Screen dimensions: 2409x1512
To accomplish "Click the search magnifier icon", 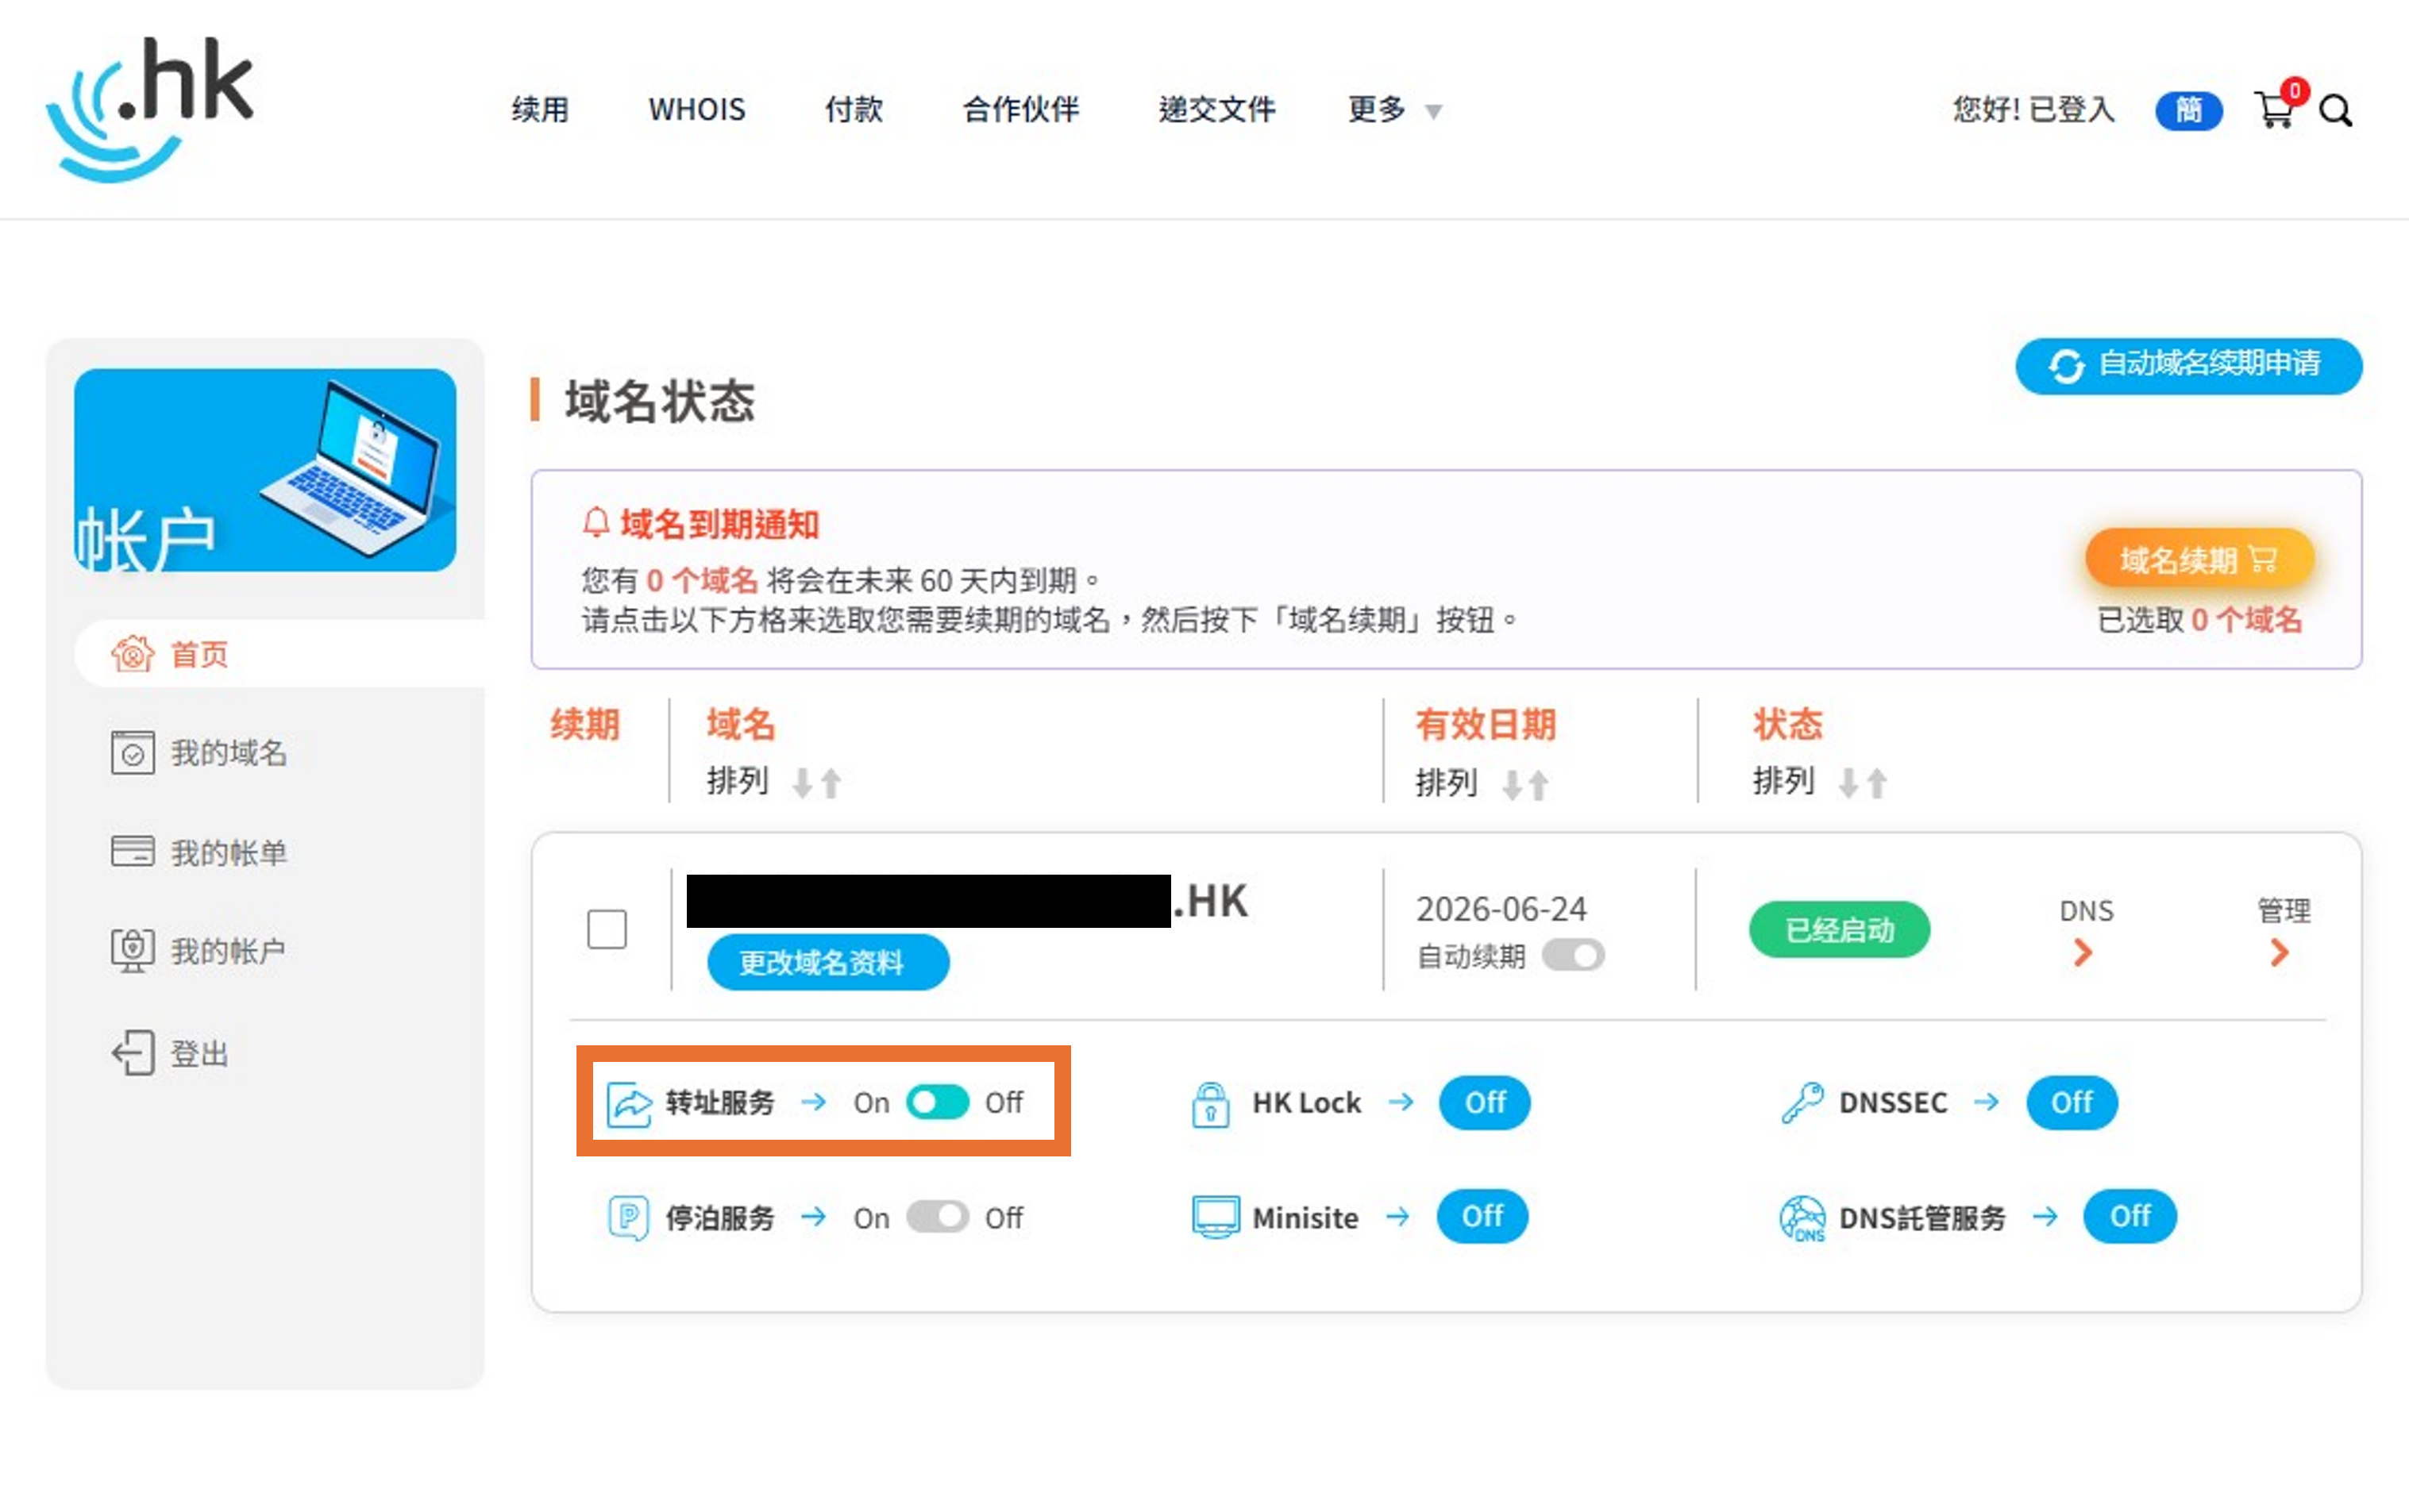I will click(x=2335, y=111).
